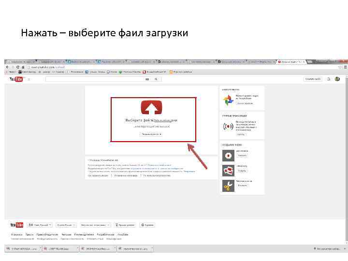The width and height of the screenshot is (348, 261).
Task: Click the webcam recording icon
Action: 228,156
